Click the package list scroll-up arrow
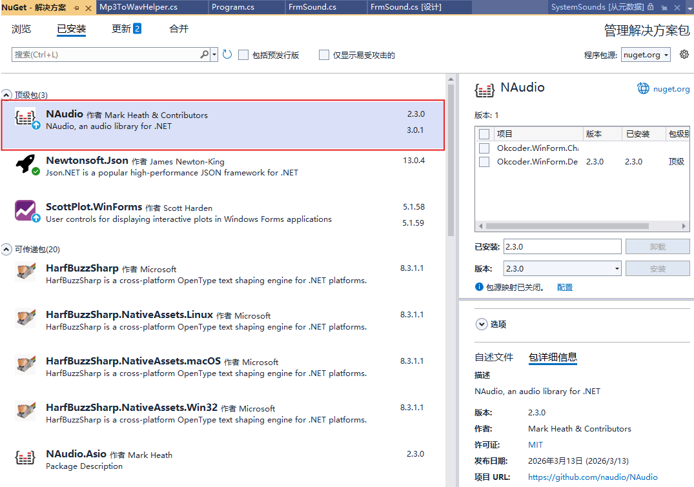This screenshot has height=487, width=694. tap(451, 79)
